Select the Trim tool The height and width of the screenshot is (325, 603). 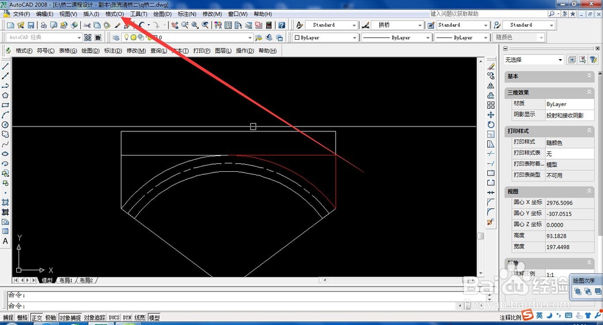[491, 154]
